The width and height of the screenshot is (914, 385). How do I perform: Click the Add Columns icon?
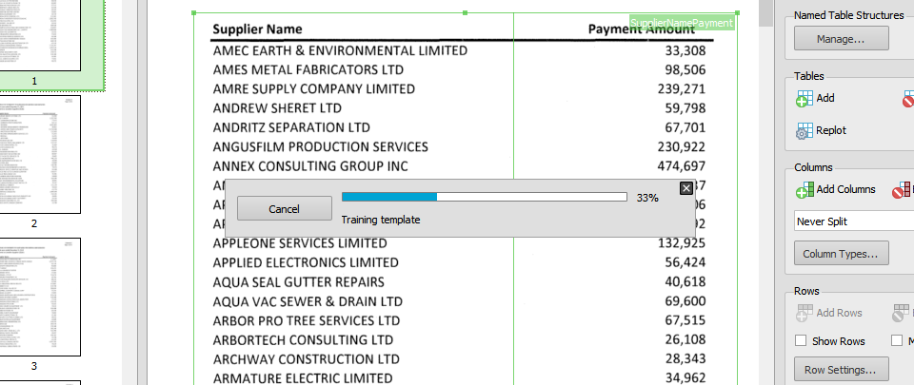(805, 189)
